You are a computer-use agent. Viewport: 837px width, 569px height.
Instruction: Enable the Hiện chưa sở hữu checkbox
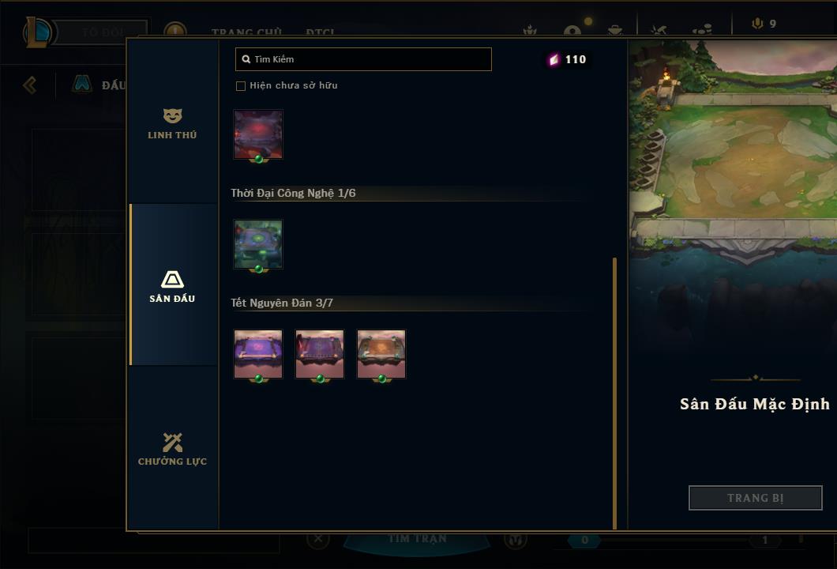(241, 86)
